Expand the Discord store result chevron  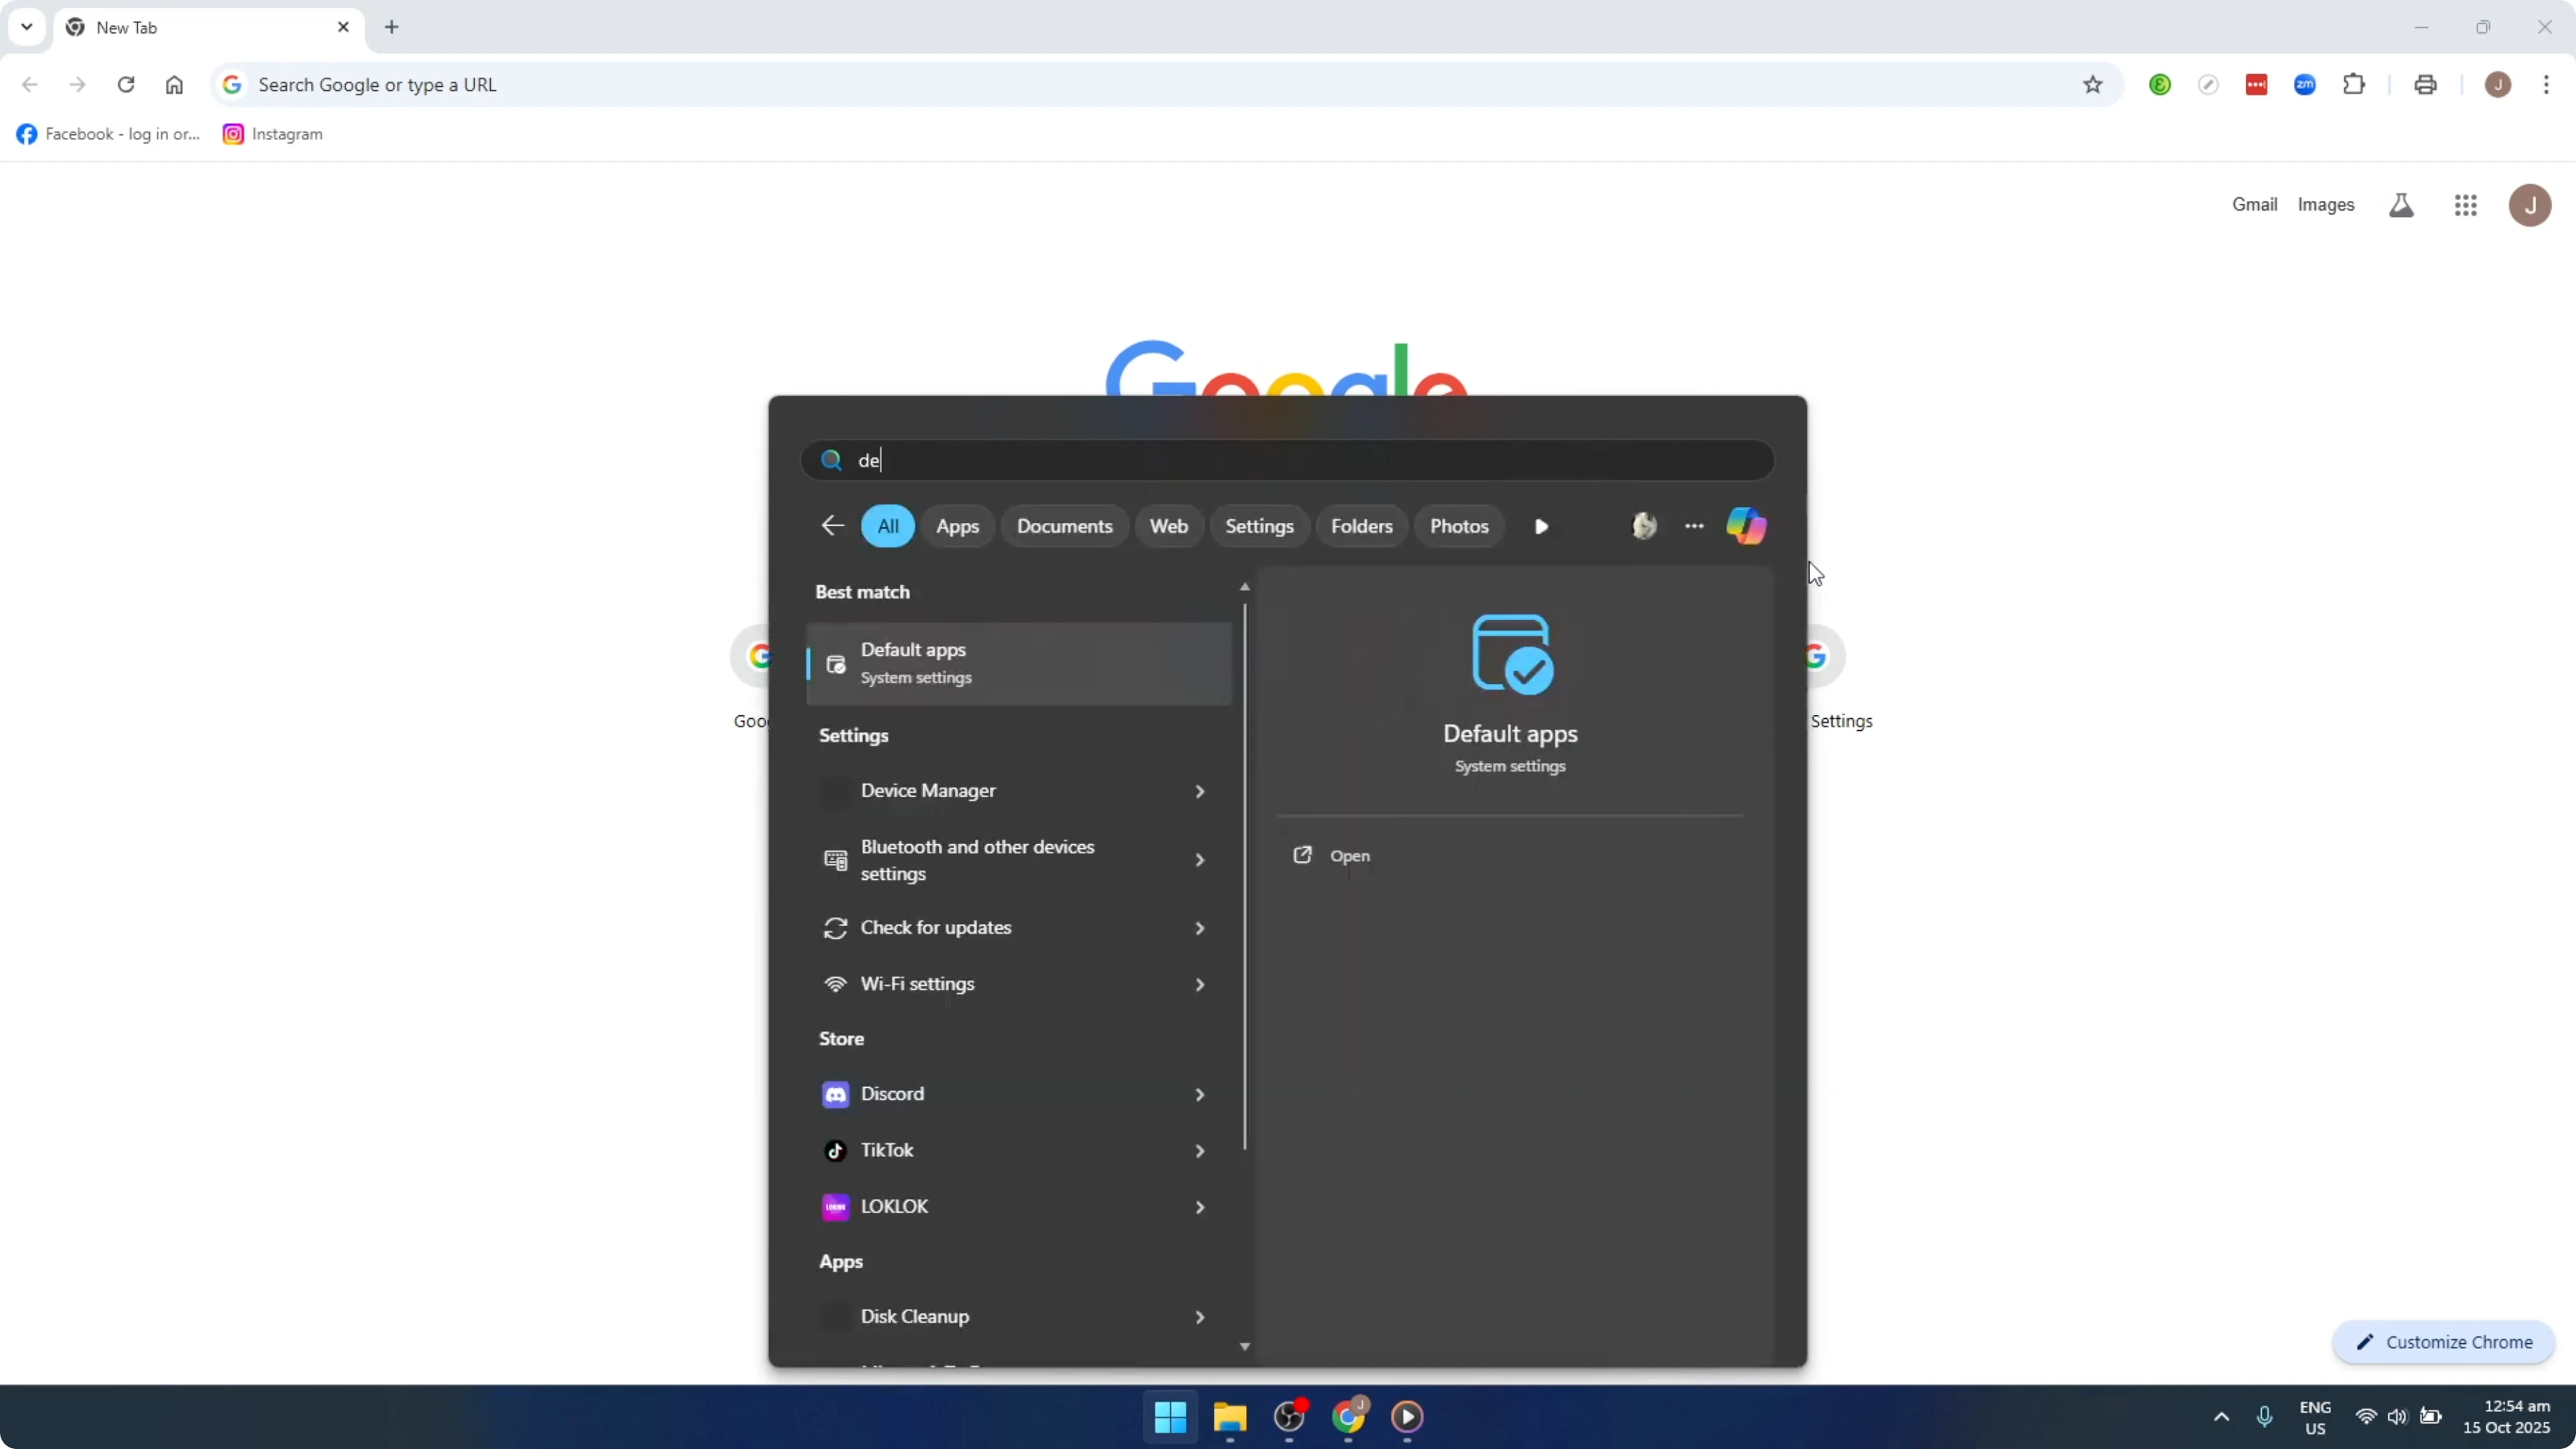tap(1199, 1095)
